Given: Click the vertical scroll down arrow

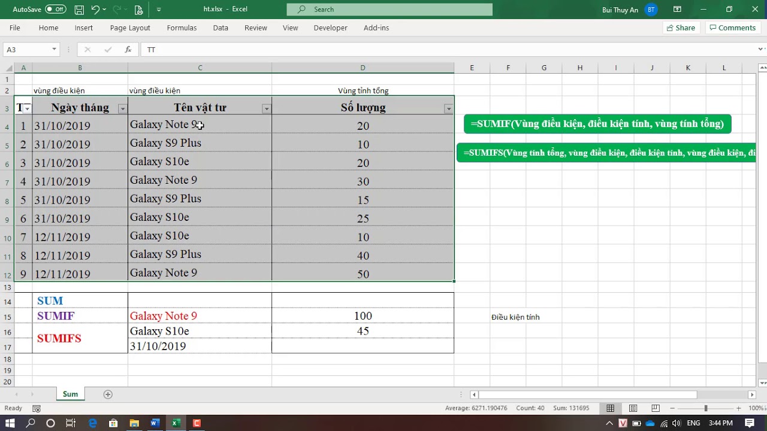Looking at the screenshot, I should pyautogui.click(x=762, y=383).
